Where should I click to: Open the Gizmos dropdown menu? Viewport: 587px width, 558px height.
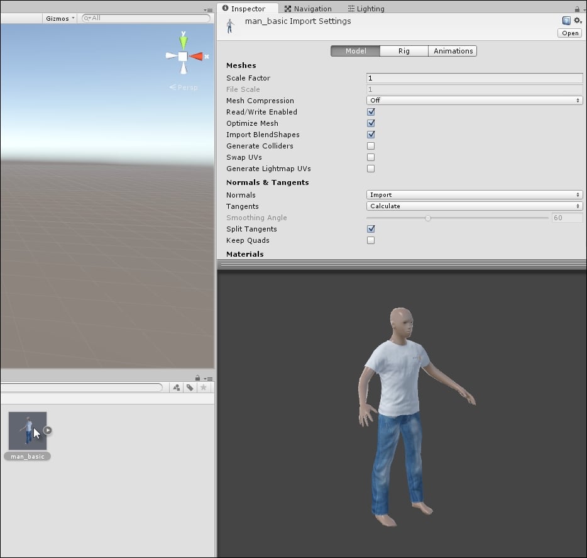click(x=59, y=18)
